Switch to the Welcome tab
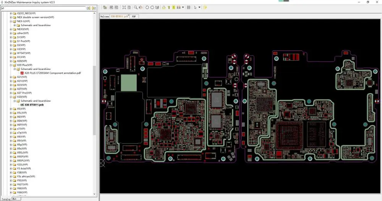This screenshot has height=201, width=382. click(x=105, y=16)
